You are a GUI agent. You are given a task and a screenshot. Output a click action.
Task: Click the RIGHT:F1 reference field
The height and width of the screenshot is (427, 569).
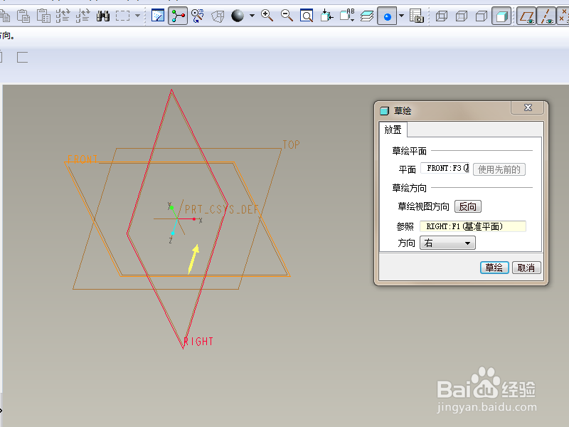[475, 225]
